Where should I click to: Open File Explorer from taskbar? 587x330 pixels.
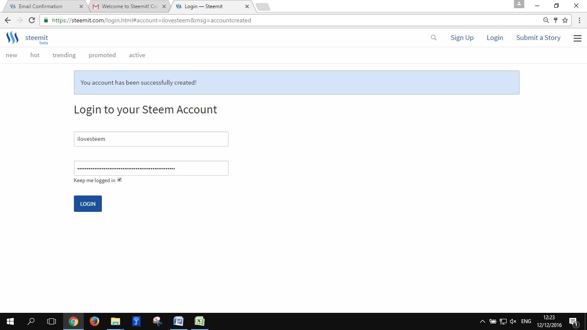tap(116, 321)
